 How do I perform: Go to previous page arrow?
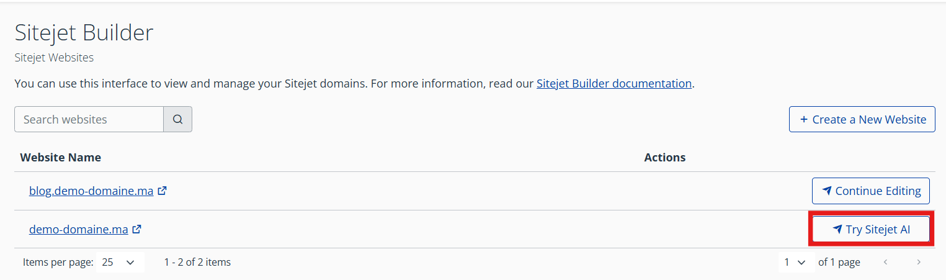pyautogui.click(x=885, y=262)
